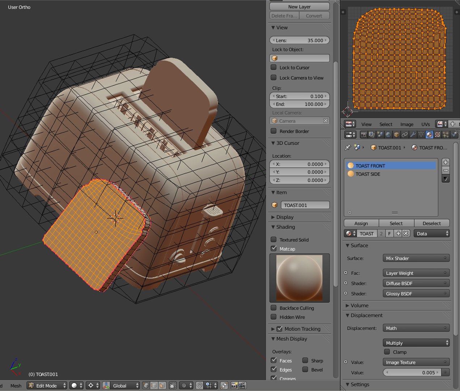Collapse the 3D Cursor panel
The width and height of the screenshot is (460, 391).
coord(273,143)
